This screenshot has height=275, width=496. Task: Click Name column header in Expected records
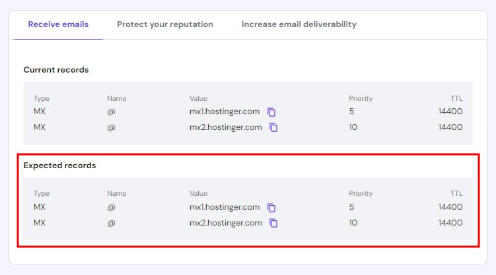click(x=117, y=194)
